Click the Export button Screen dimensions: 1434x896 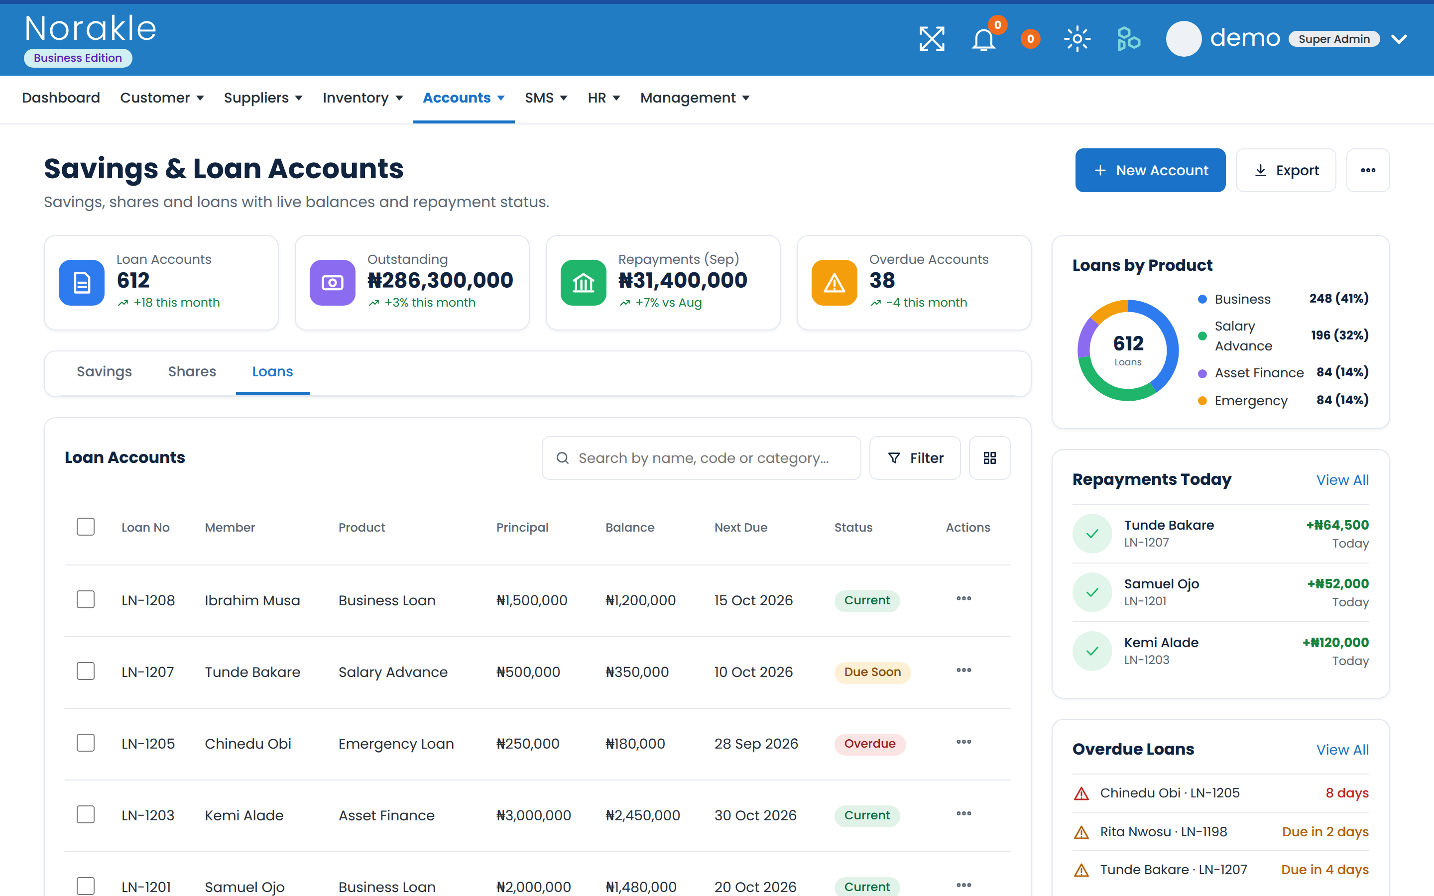[1286, 170]
